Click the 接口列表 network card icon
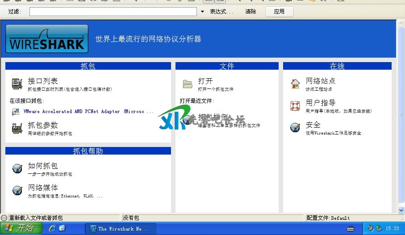This screenshot has height=235, width=405. (17, 84)
